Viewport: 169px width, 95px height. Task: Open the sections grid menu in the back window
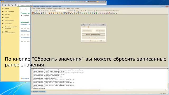coord(2,5)
